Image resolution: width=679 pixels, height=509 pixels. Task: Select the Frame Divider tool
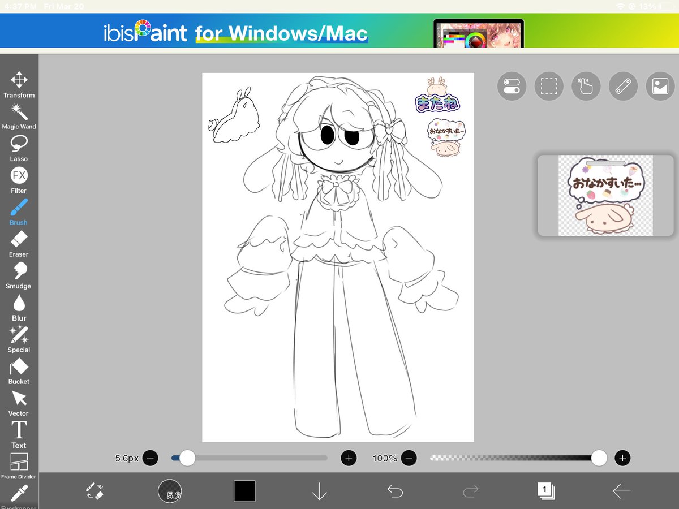click(x=19, y=467)
